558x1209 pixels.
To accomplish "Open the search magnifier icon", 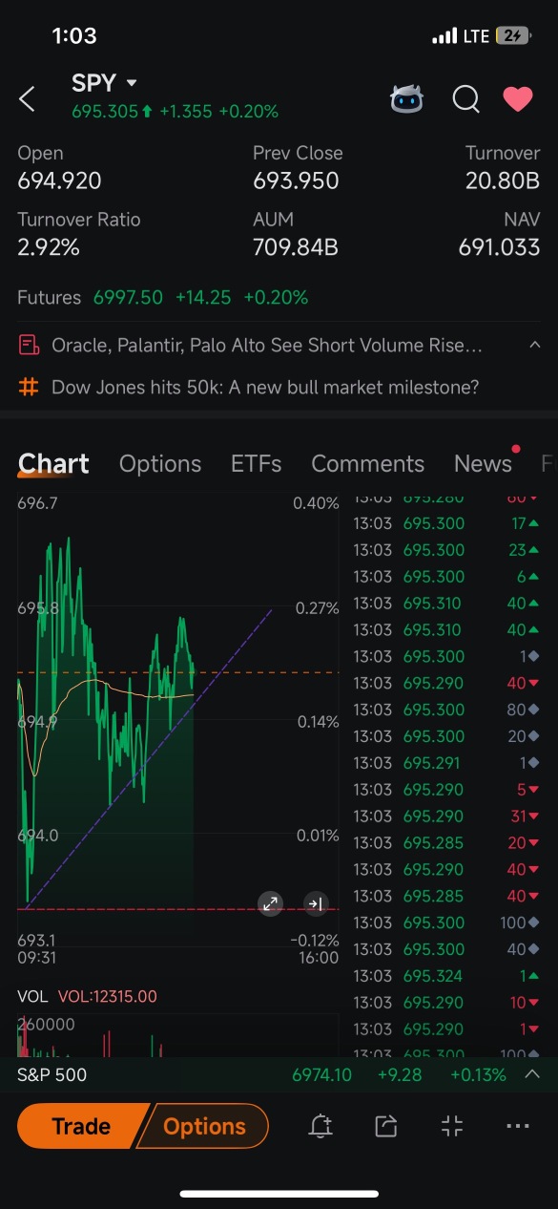I will [x=465, y=98].
